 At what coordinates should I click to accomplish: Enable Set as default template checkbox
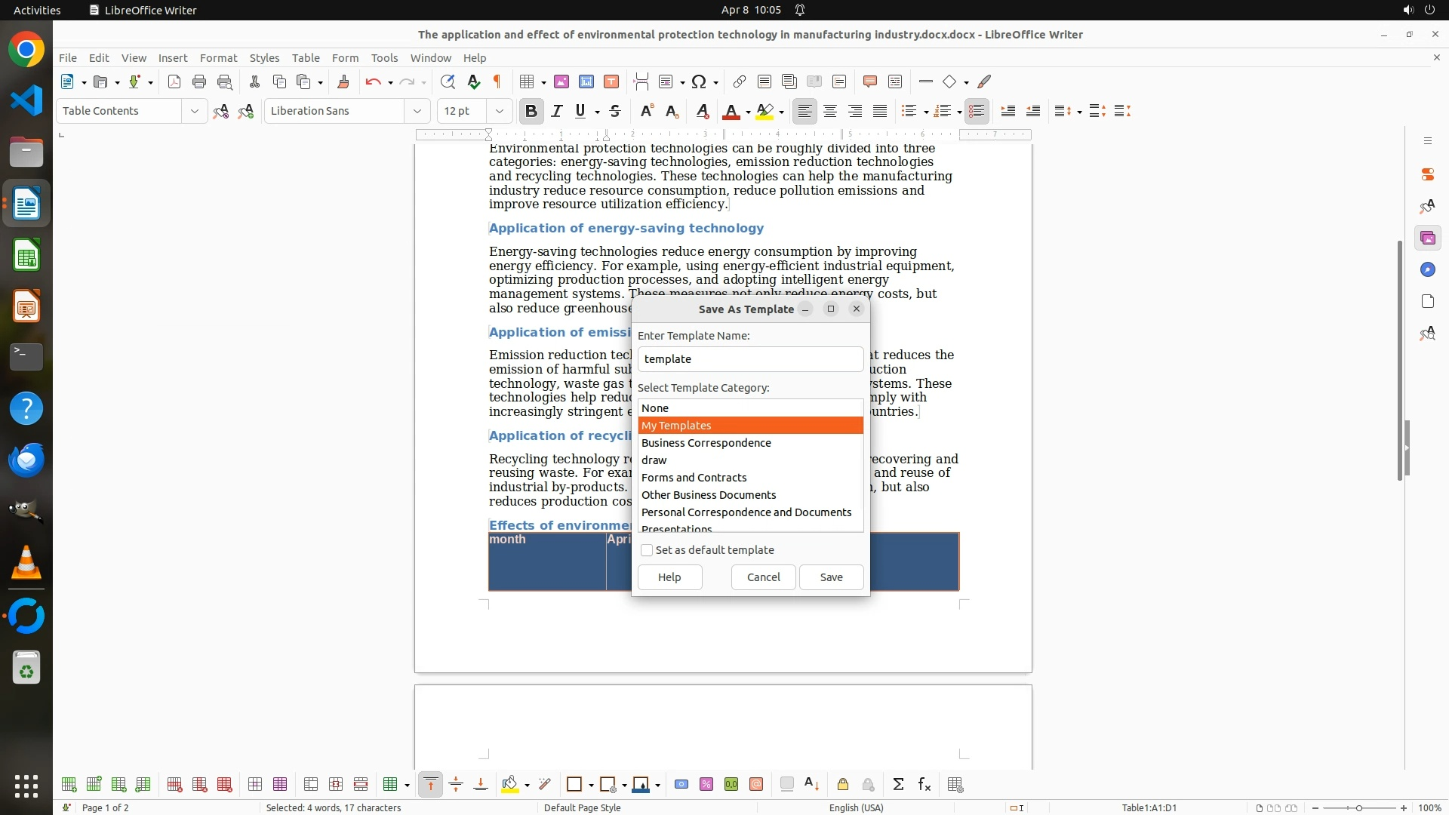pos(647,550)
